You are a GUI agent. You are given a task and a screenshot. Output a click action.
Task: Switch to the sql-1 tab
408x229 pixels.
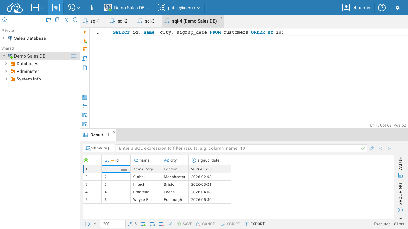(94, 21)
